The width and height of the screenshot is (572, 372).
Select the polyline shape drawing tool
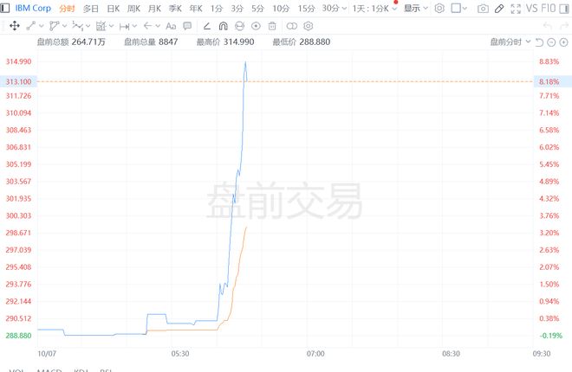(x=54, y=26)
